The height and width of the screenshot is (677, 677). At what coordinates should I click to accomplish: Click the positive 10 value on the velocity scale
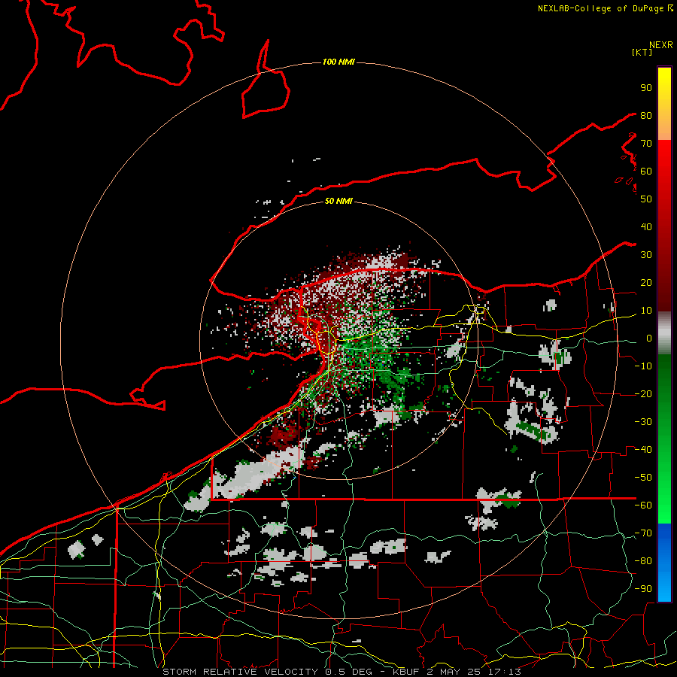646,311
